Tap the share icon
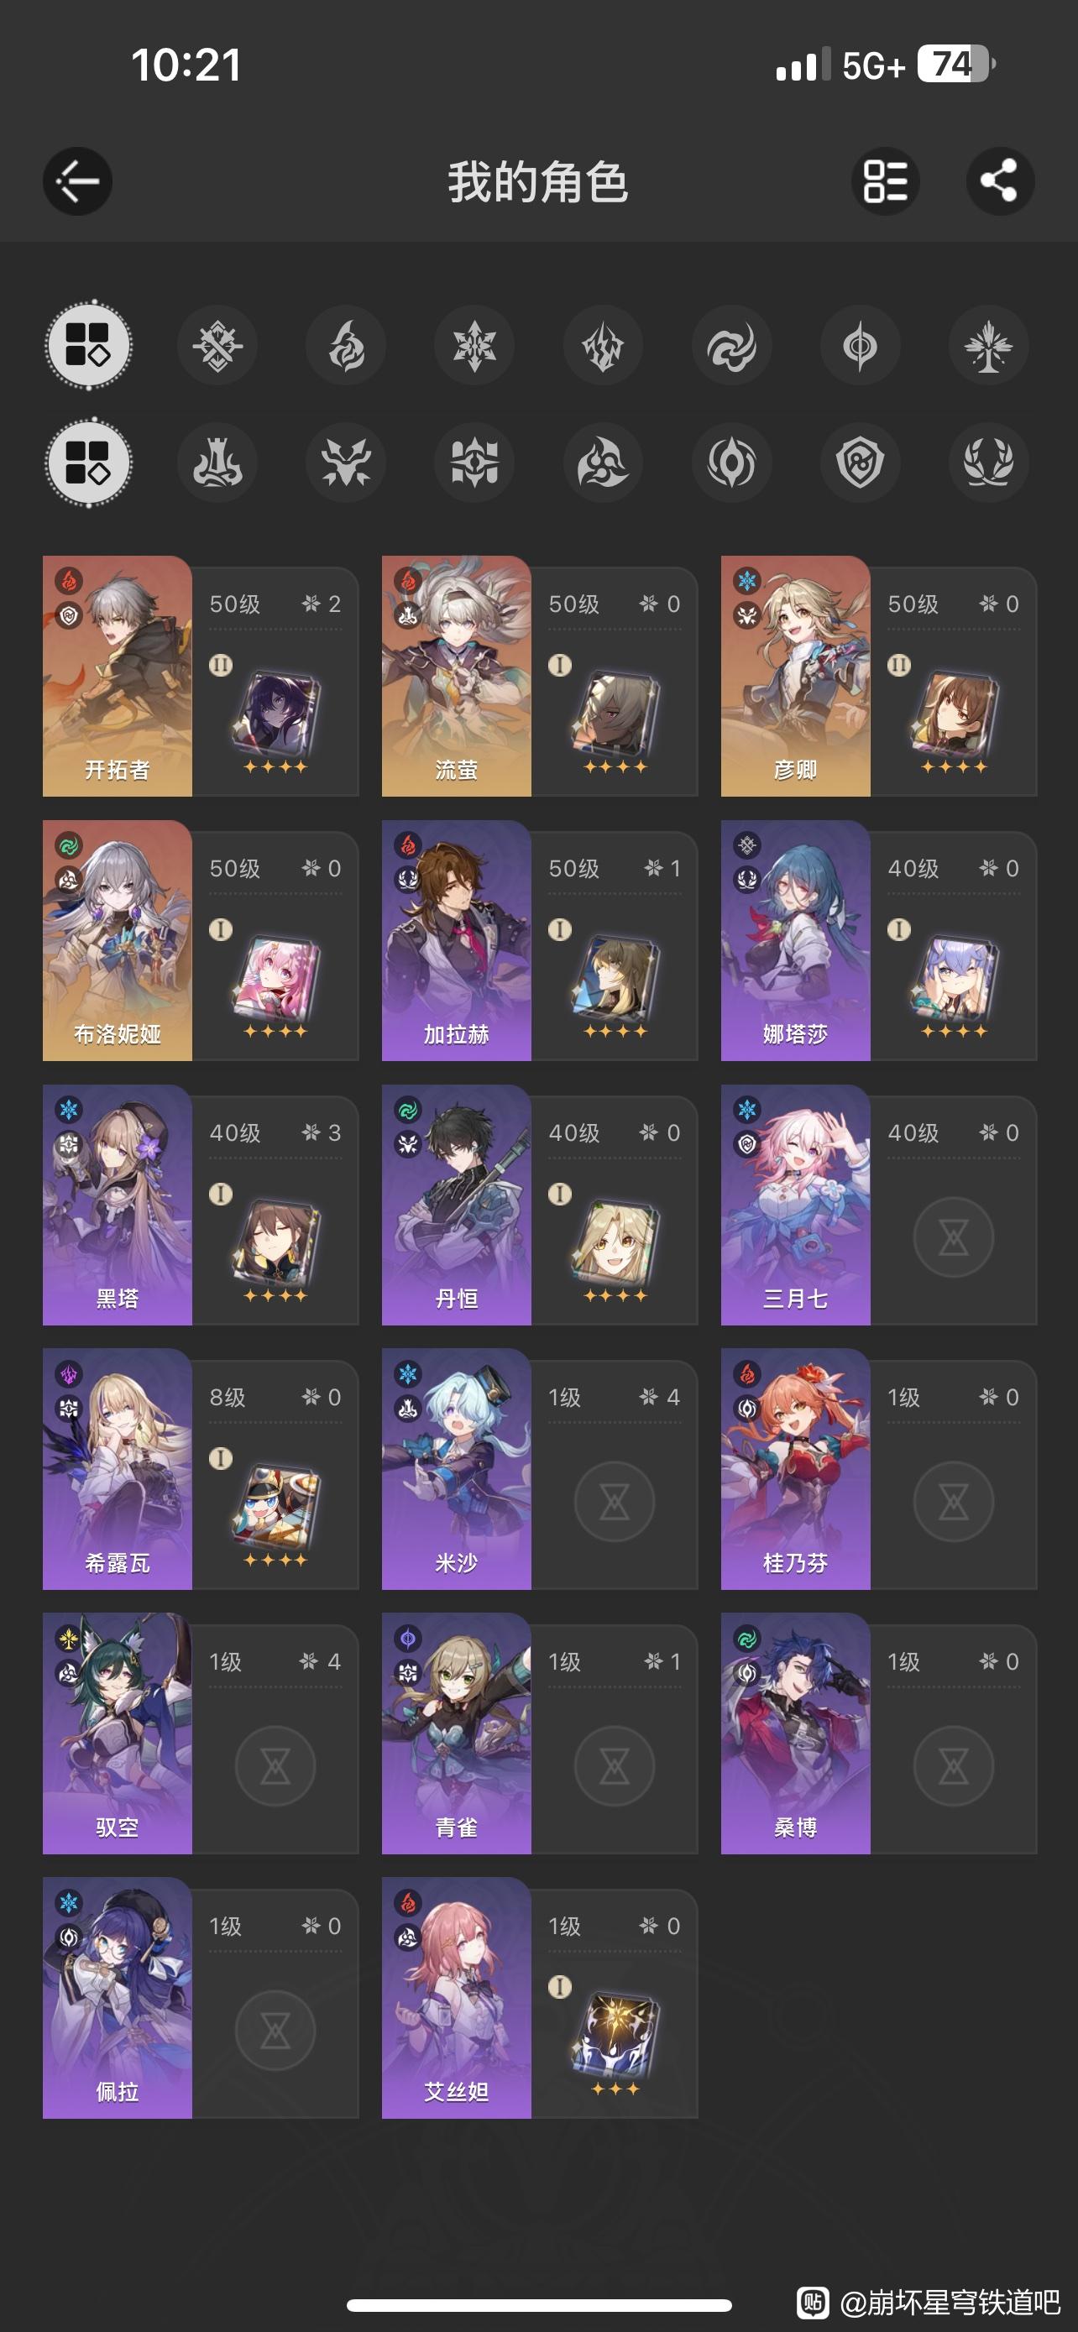 click(1000, 181)
